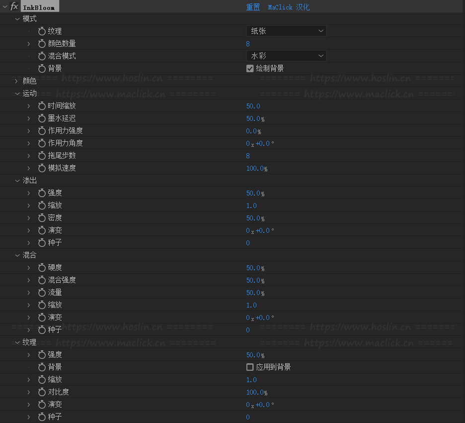This screenshot has height=423, width=465.
Task: Check the 应用到背景 checkbox
Action: pyautogui.click(x=250, y=367)
